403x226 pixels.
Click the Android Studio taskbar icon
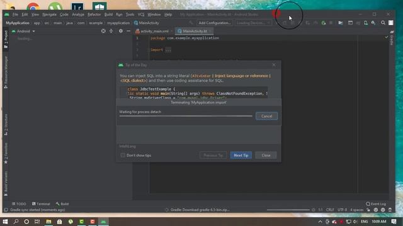point(103,222)
